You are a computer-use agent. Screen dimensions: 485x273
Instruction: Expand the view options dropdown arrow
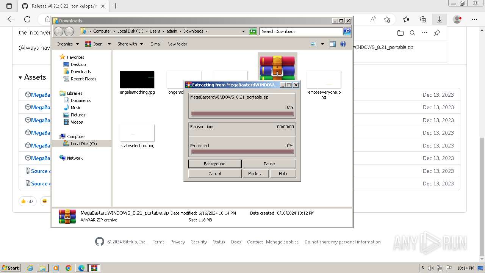[322, 44]
